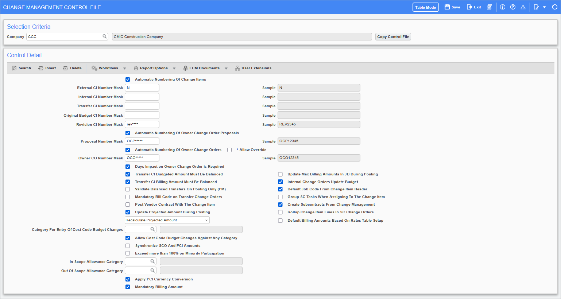Click the External CI Number Mask field
The image size is (561, 299).
(142, 88)
